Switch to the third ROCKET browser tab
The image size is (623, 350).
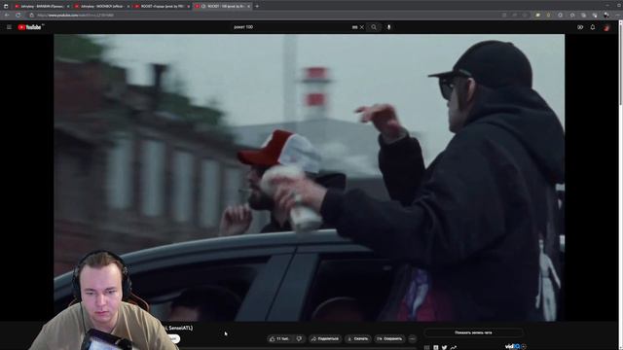coord(163,7)
